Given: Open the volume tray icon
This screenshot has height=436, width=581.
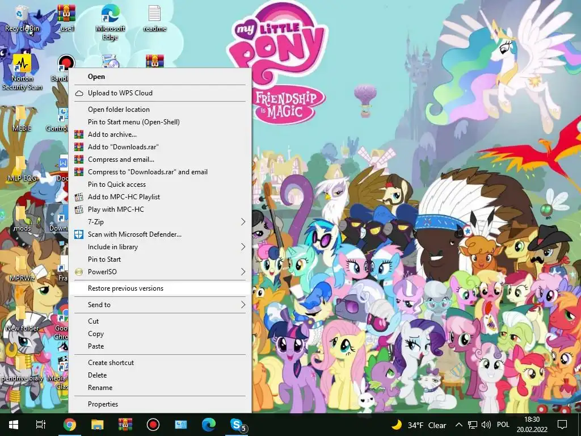Looking at the screenshot, I should pyautogui.click(x=486, y=425).
